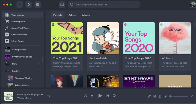Click the 'lofi beats' card title text

pyautogui.click(x=167, y=58)
